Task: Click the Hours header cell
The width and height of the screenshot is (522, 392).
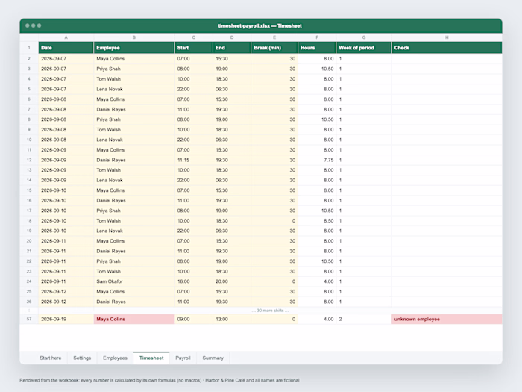Action: [x=317, y=48]
